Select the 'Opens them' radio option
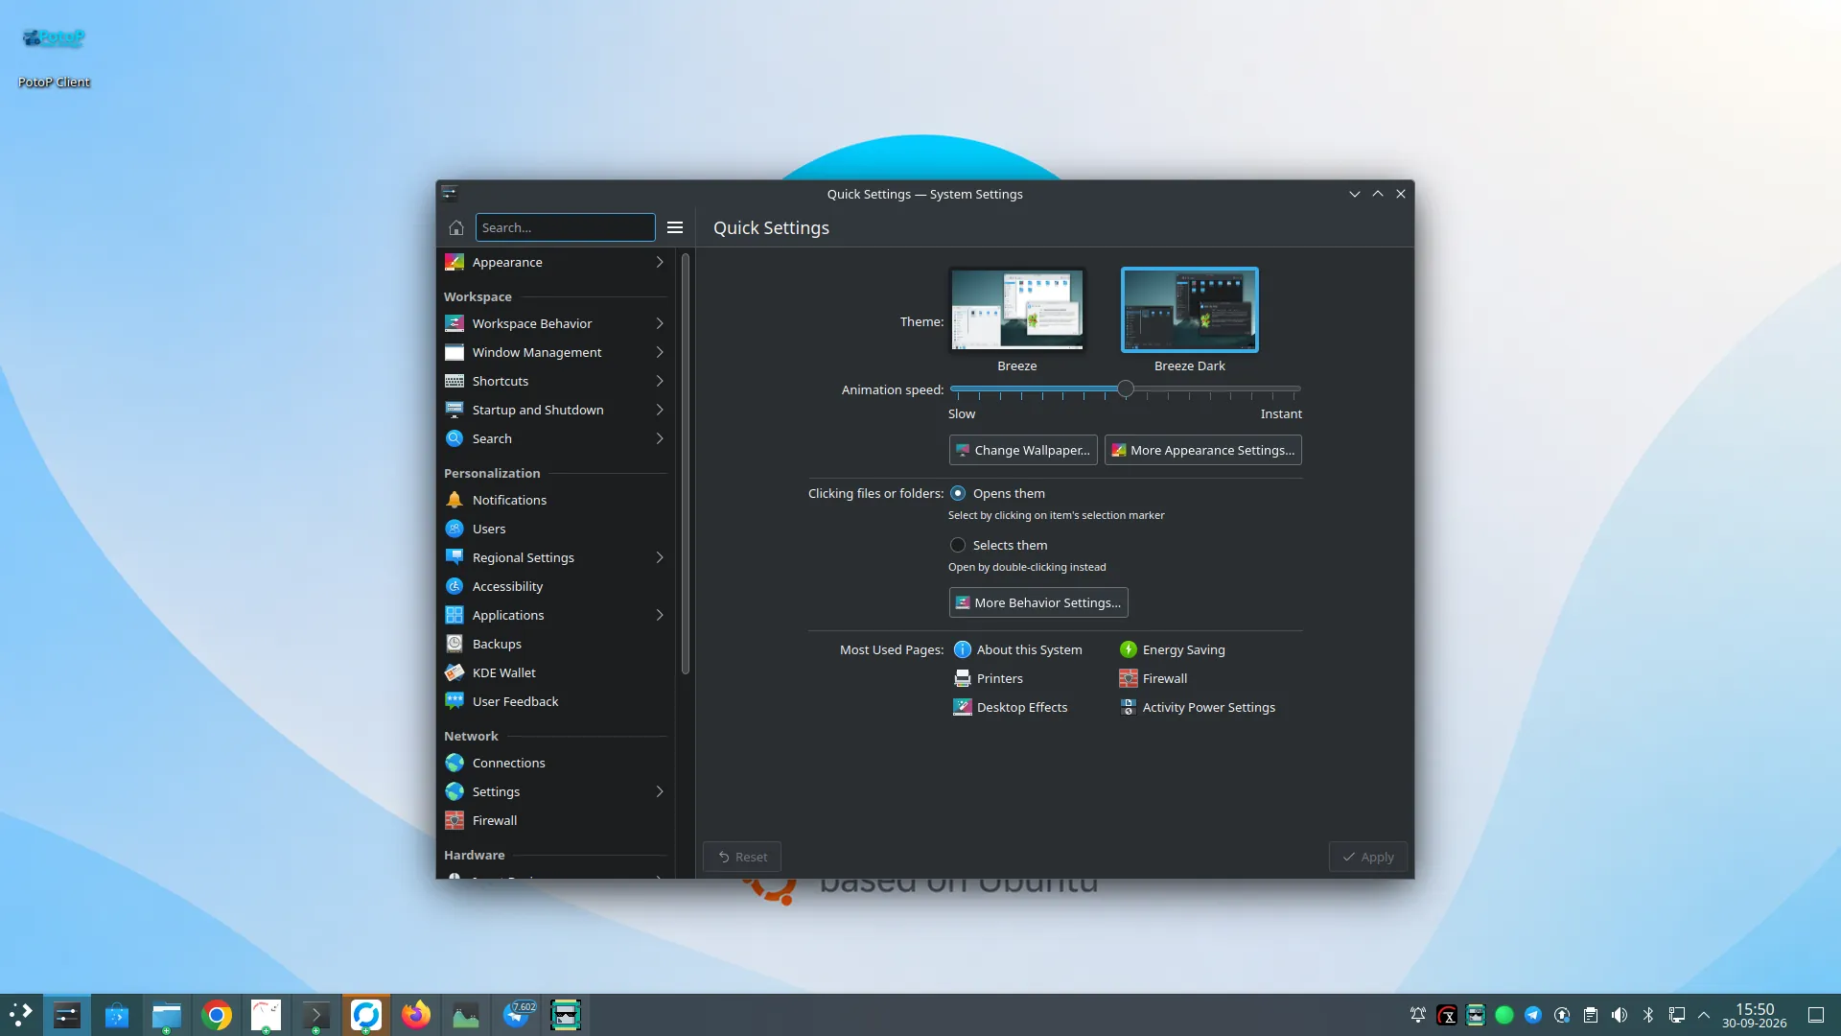This screenshot has width=1841, height=1036. (958, 493)
